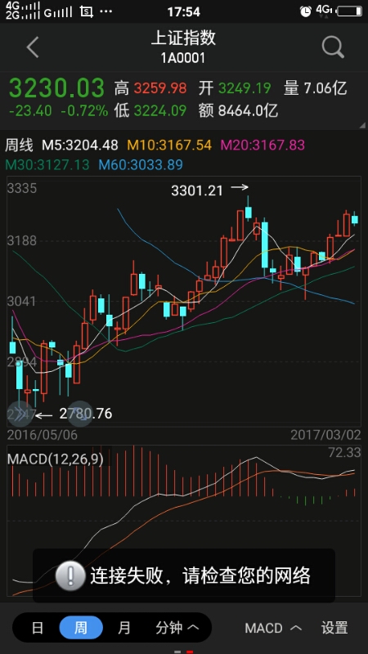
Task: Select the 月 monthly period
Action: pos(124,628)
